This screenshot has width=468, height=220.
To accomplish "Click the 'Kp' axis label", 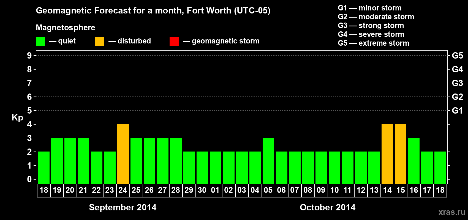I will point(17,118).
